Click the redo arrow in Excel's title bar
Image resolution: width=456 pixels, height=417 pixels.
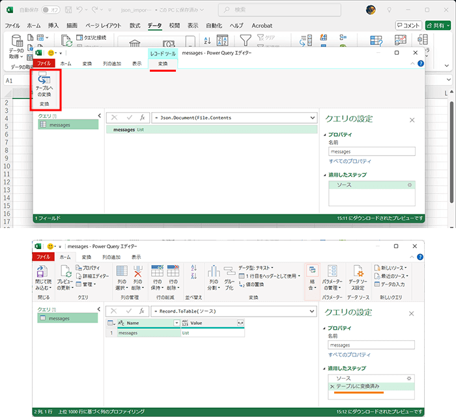95,10
